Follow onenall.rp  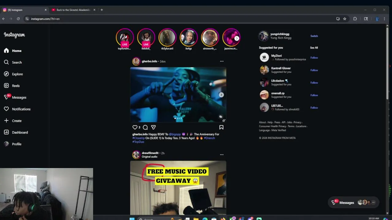[314, 95]
